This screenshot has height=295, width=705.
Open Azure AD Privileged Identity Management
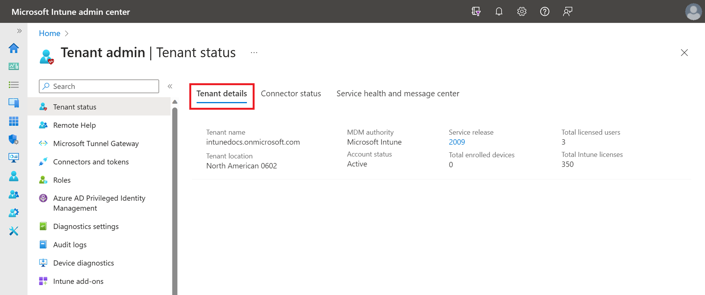100,203
